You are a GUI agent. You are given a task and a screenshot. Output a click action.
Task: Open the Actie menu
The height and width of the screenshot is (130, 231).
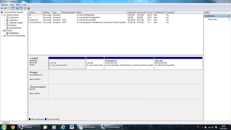click(12, 5)
